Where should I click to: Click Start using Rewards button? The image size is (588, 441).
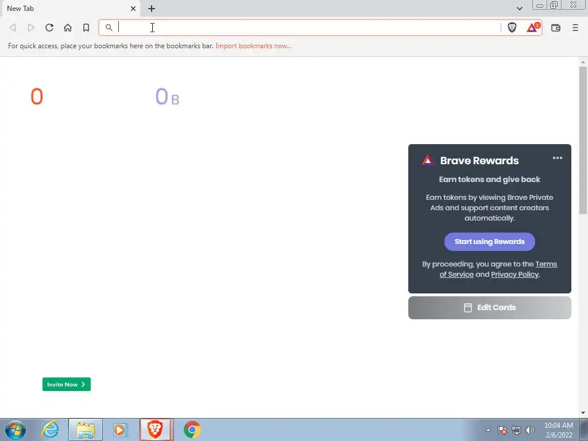pos(489,242)
